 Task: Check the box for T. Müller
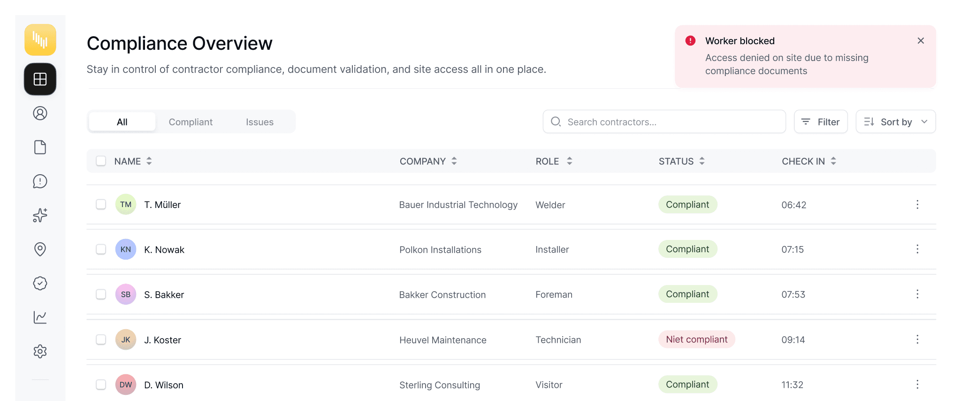click(x=101, y=204)
